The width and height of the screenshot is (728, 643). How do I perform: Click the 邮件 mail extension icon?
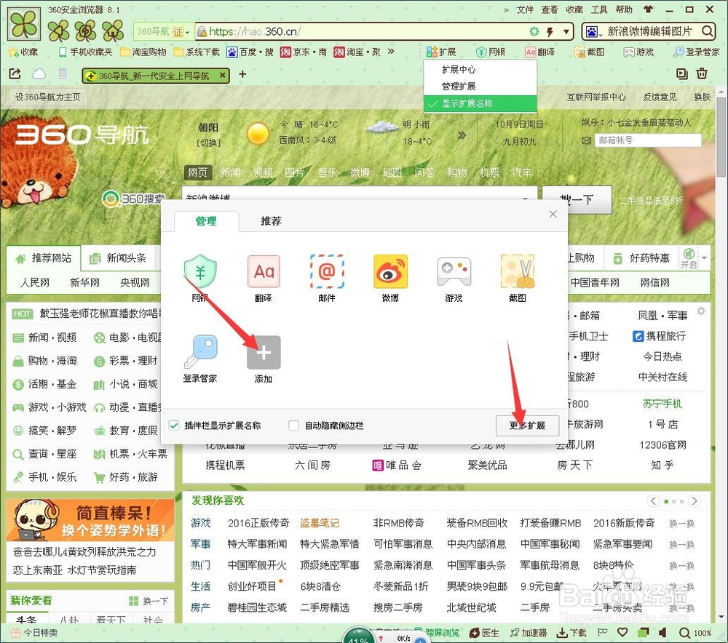coord(327,271)
